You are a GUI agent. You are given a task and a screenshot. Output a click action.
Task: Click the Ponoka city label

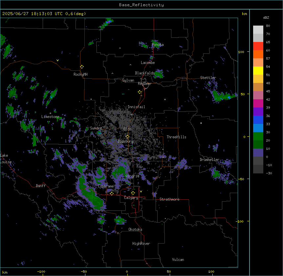pos(158,45)
